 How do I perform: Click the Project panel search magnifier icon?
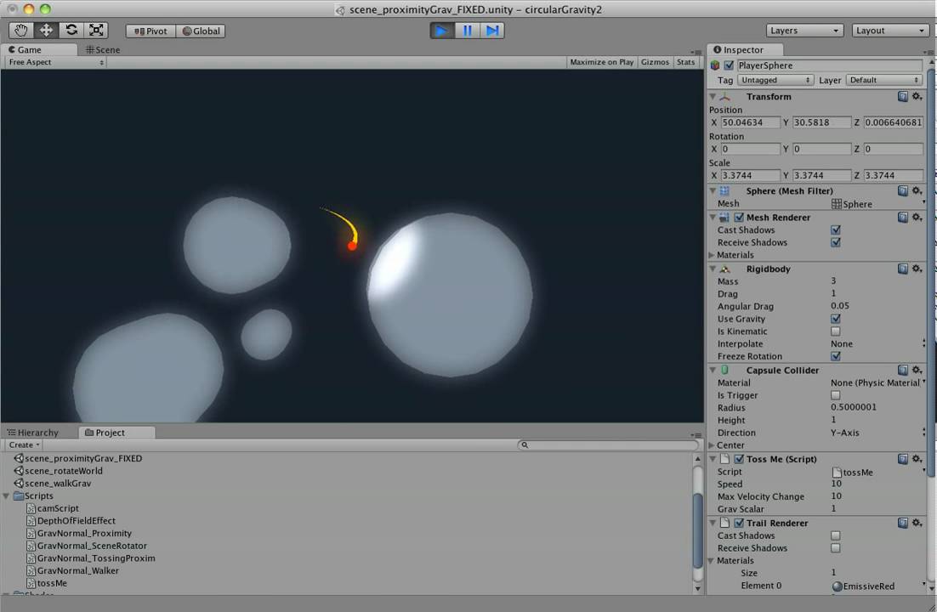(x=525, y=445)
